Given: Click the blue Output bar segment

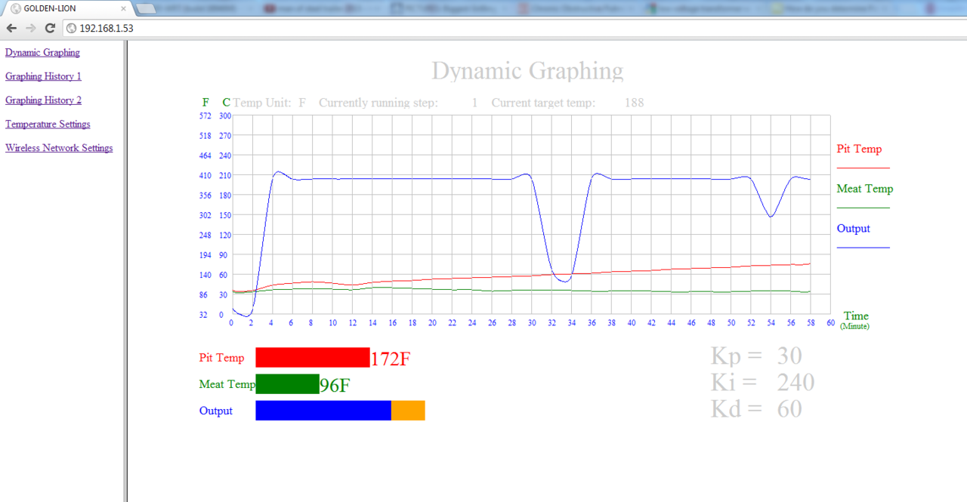Looking at the screenshot, I should 323,411.
